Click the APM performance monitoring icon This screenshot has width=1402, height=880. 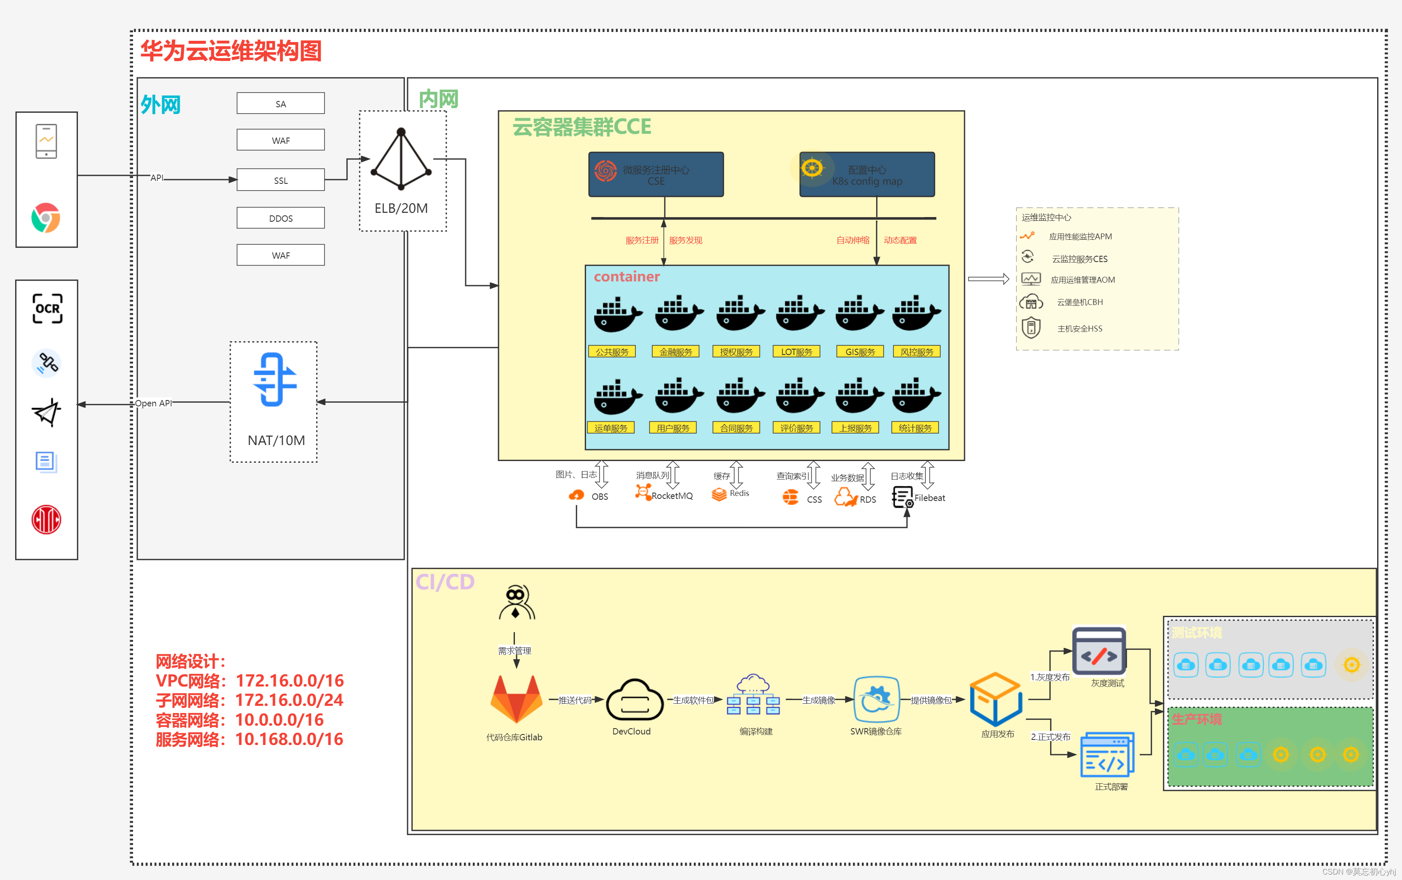coord(1027,236)
